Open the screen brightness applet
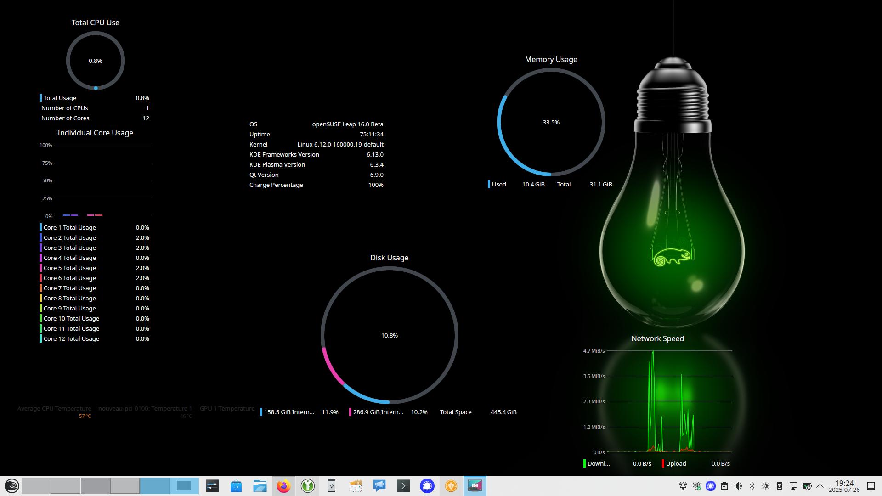The image size is (882, 496). coord(766,486)
